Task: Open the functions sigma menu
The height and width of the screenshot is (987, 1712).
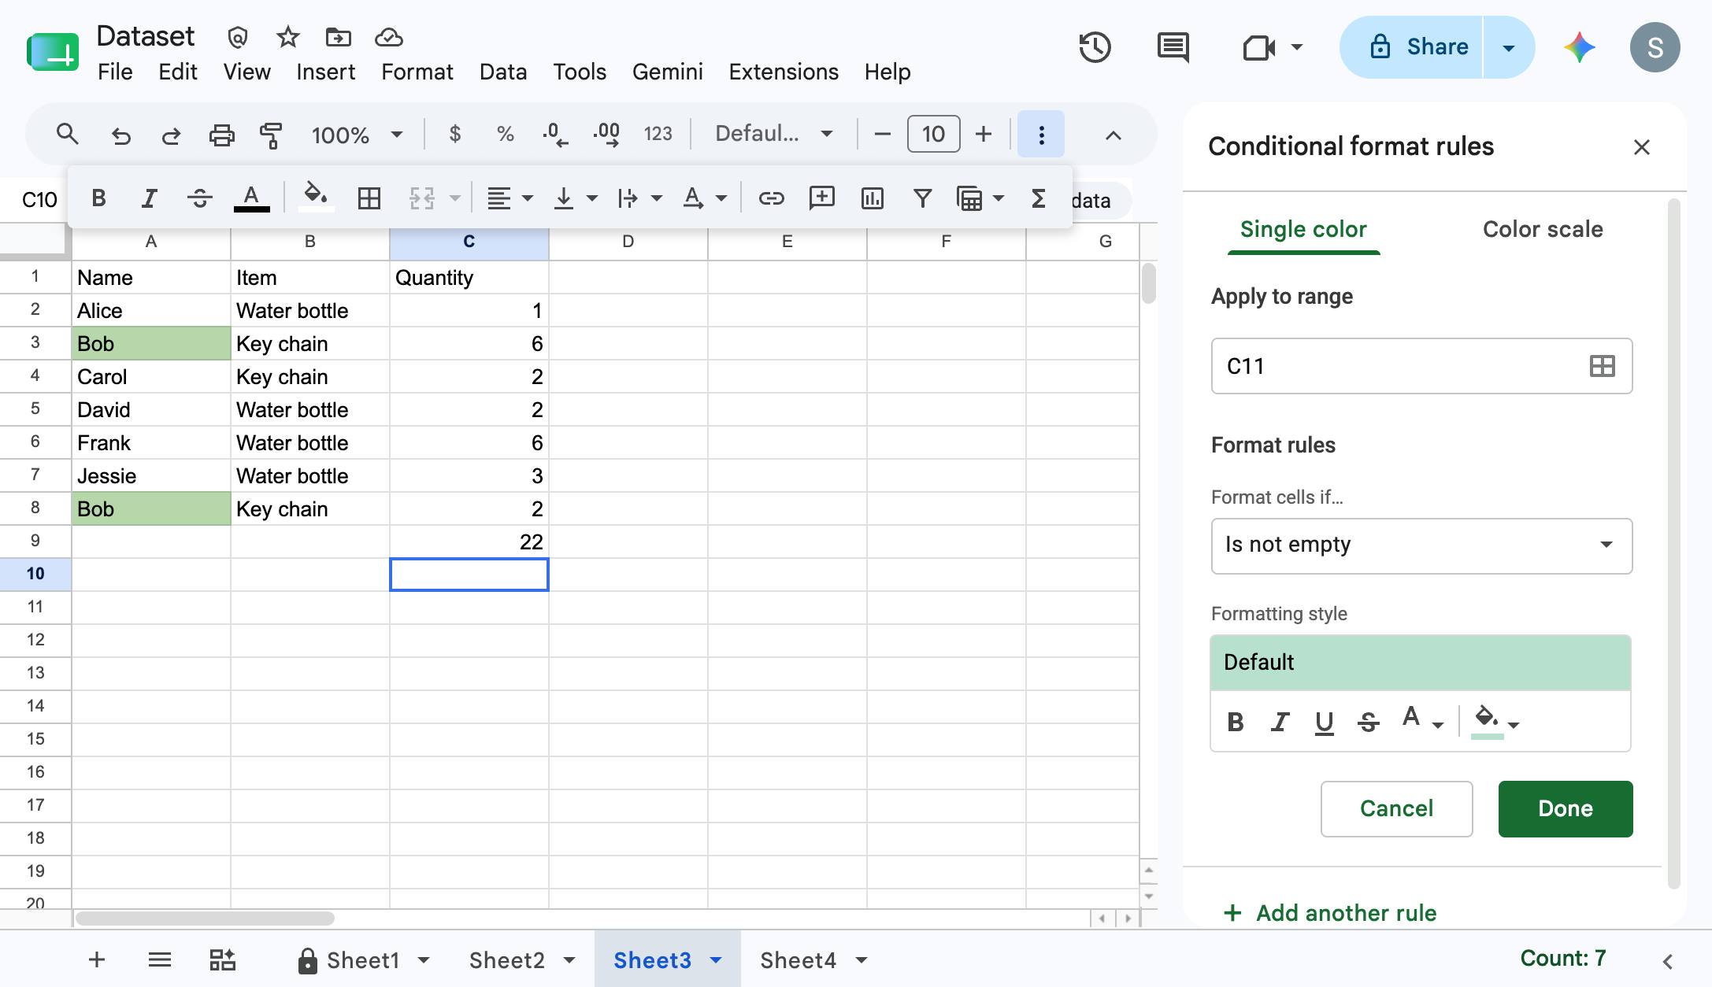Action: [1039, 198]
